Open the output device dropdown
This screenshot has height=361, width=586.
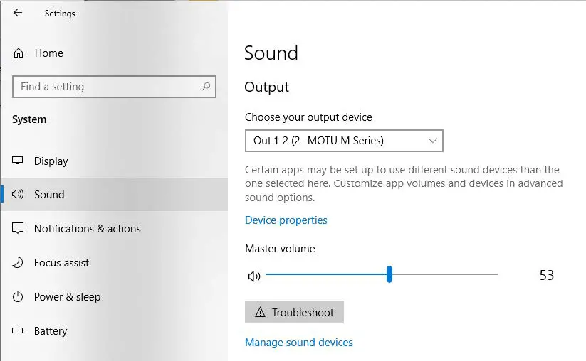(x=343, y=141)
